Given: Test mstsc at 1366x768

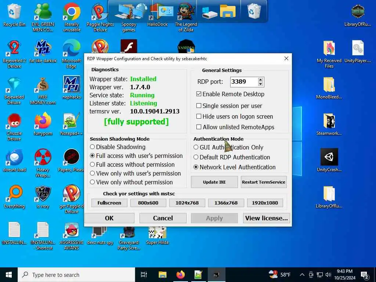Looking at the screenshot, I should tap(226, 203).
